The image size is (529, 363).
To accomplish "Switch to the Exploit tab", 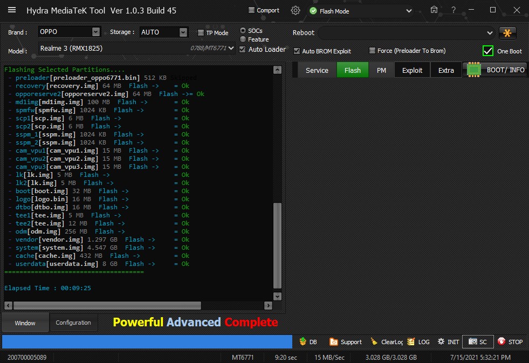I will pyautogui.click(x=413, y=70).
